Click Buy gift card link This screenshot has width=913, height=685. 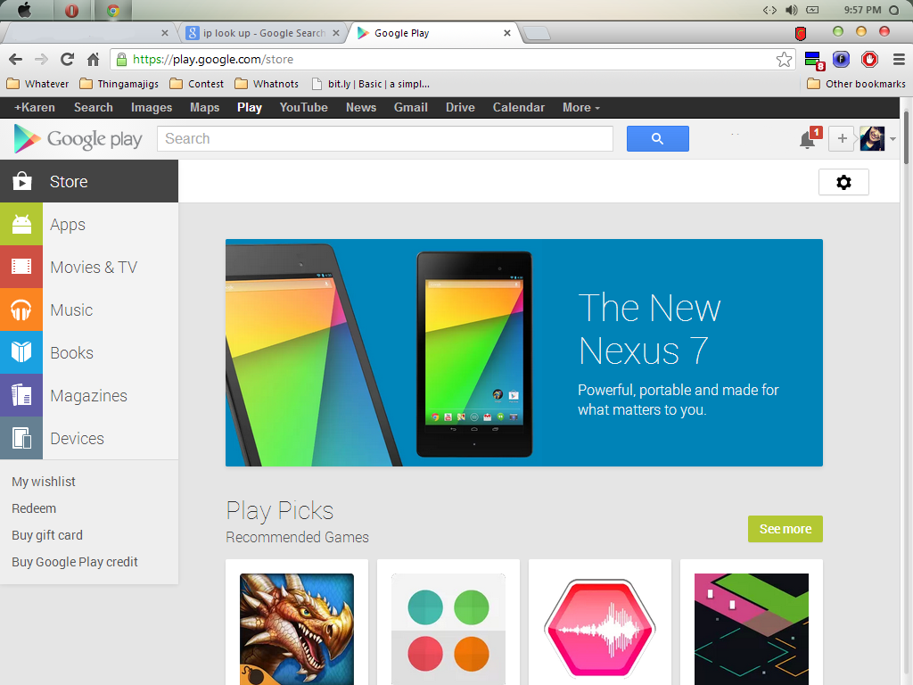pos(47,535)
